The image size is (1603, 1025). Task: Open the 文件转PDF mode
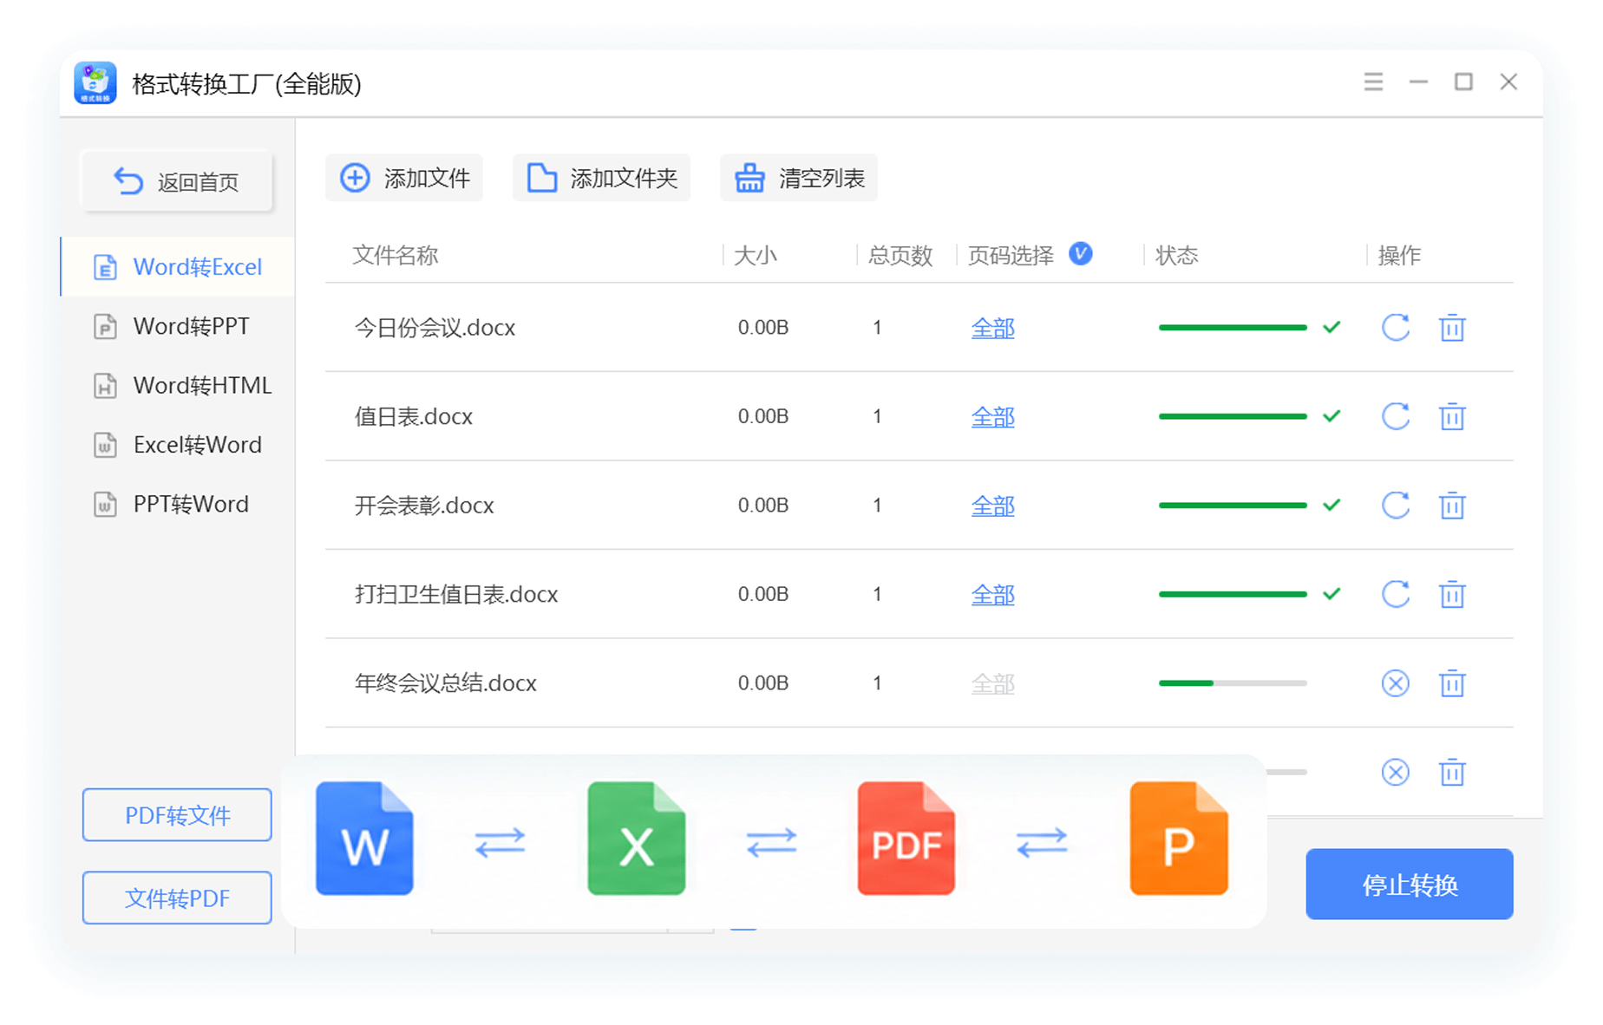coord(177,898)
